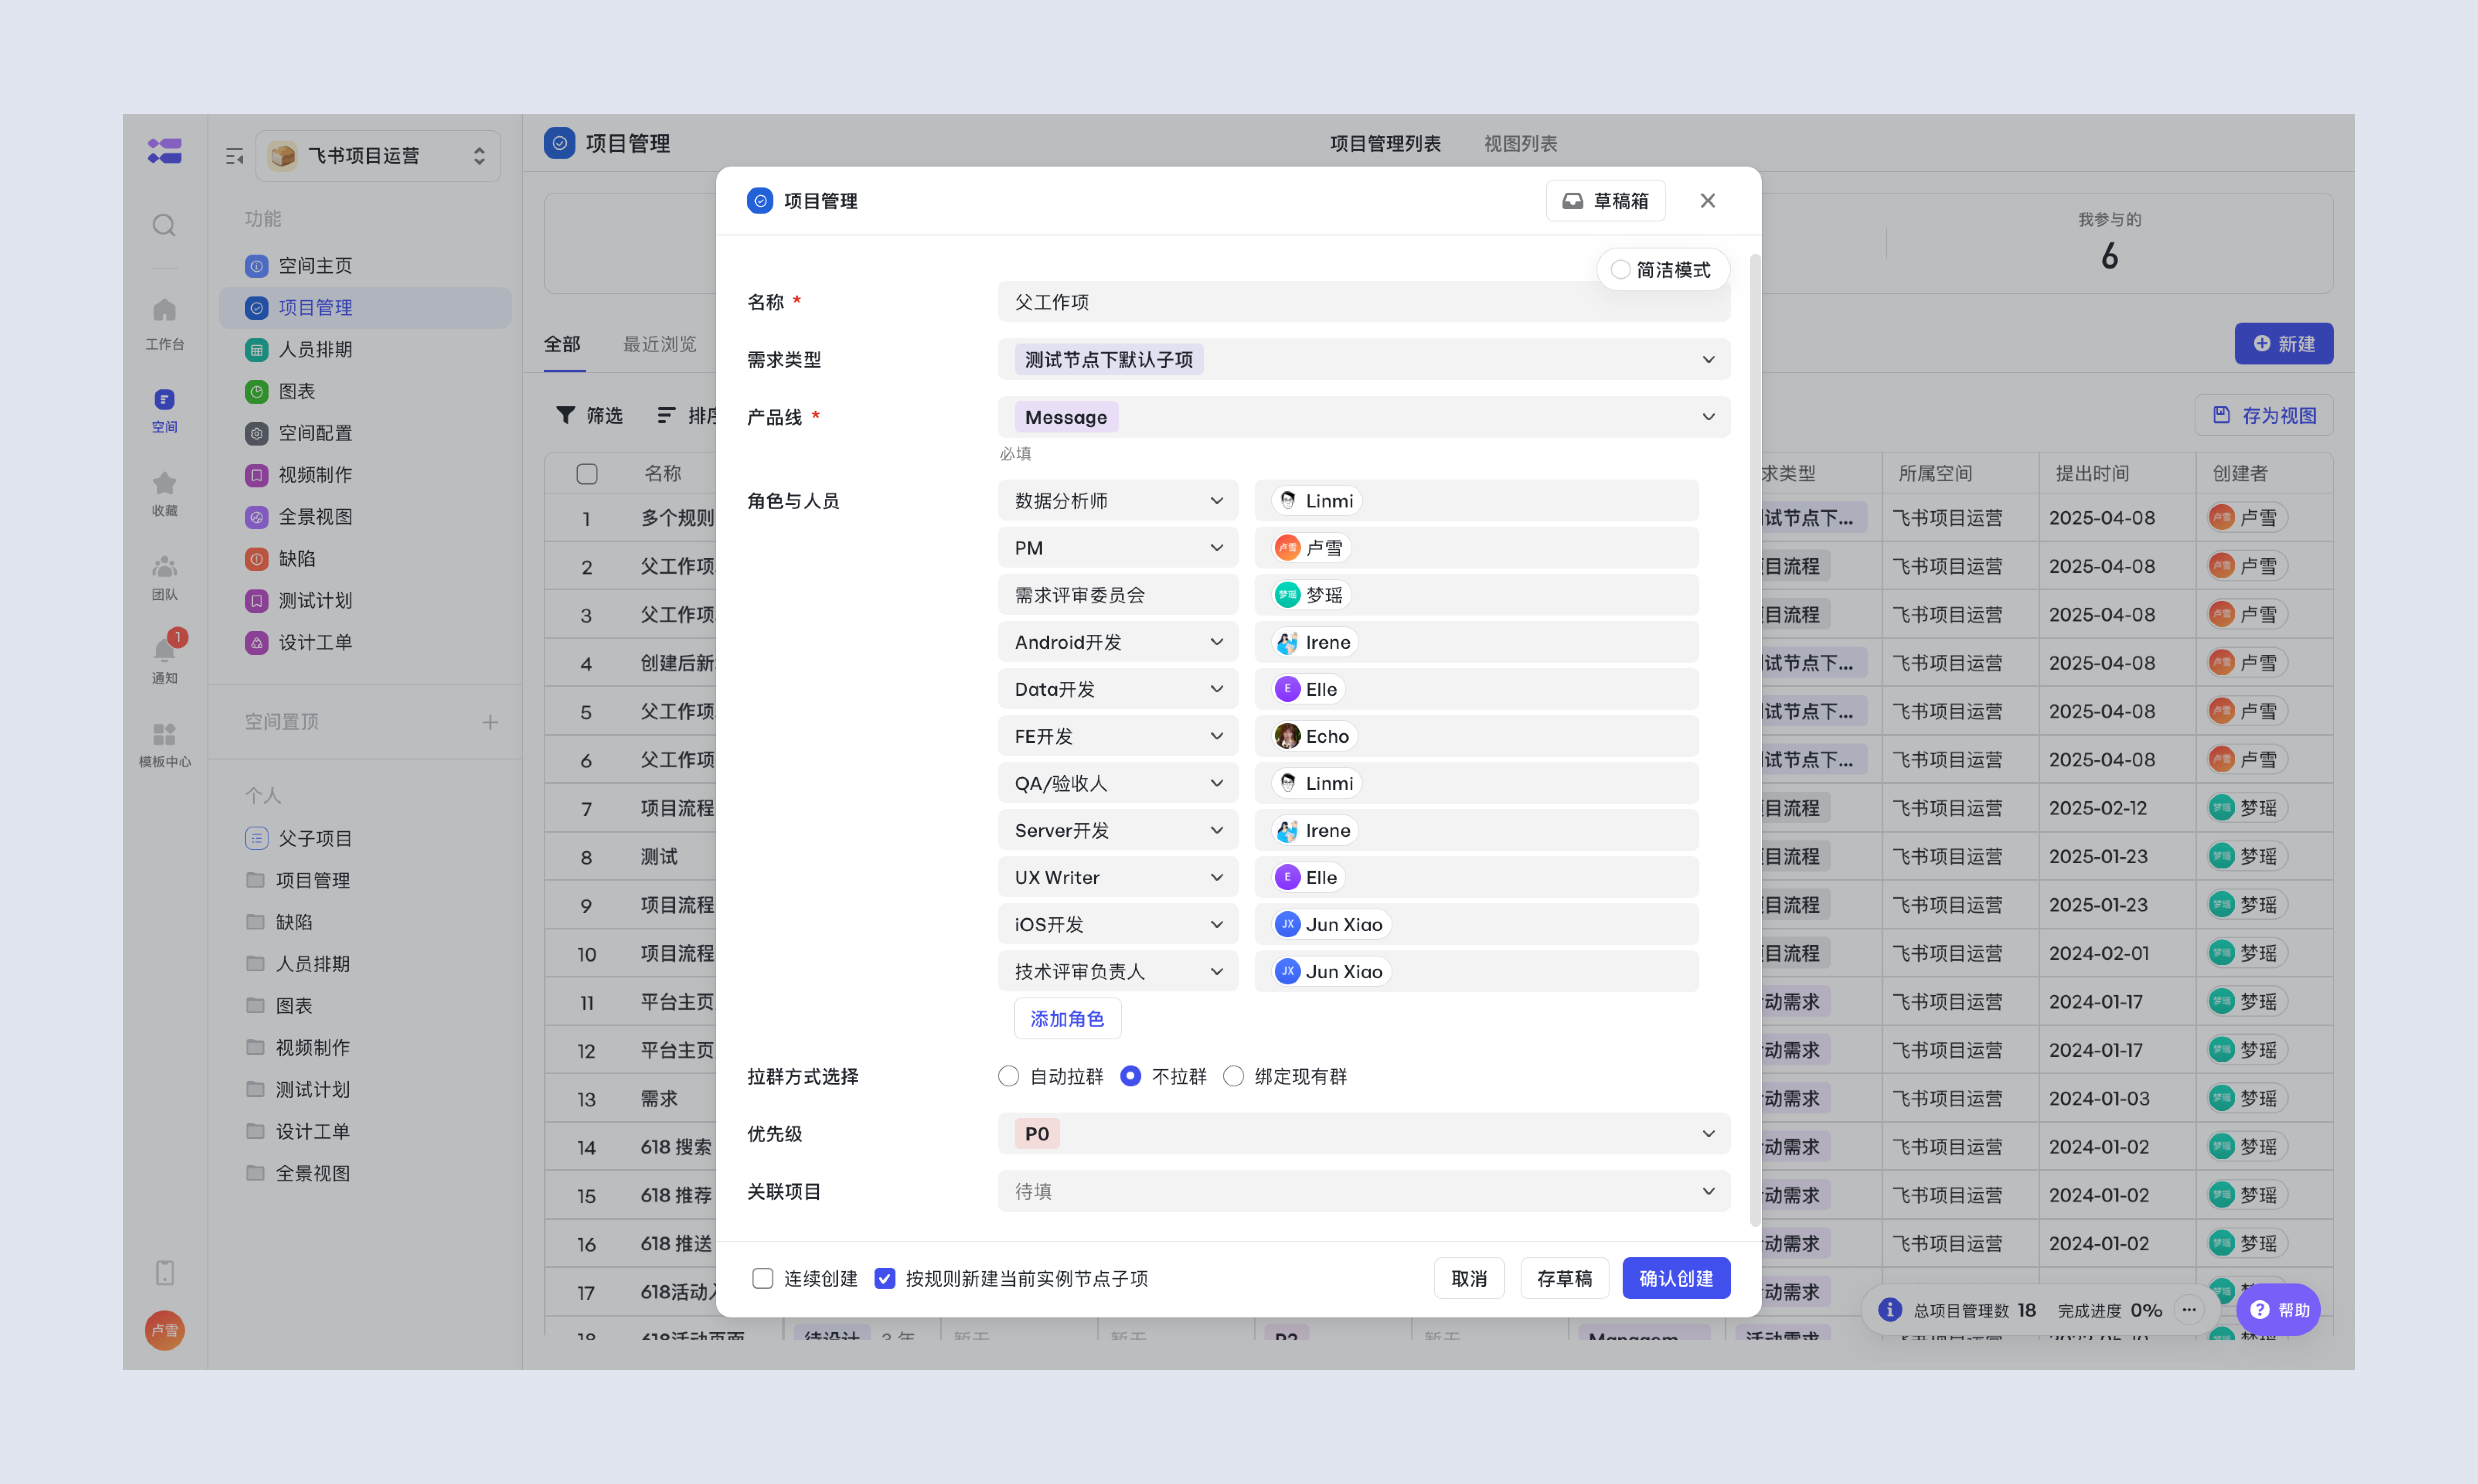Click the 新建 create button

[2283, 344]
